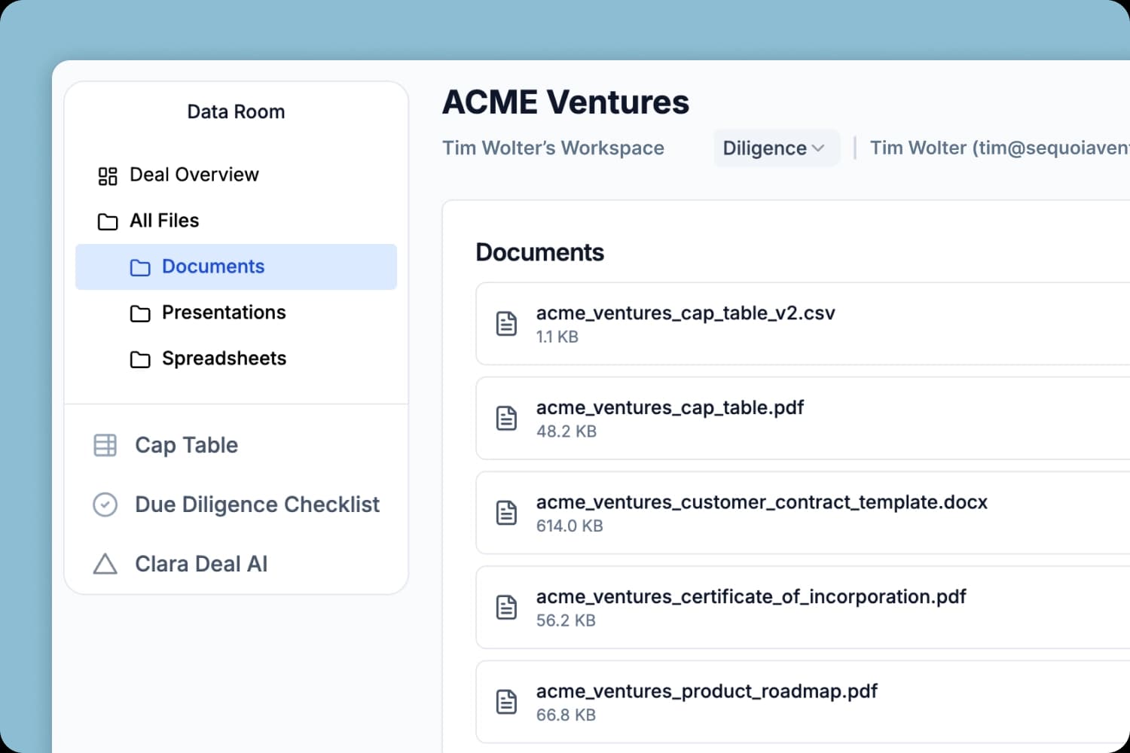Click the 614.0 KB file size text
The image size is (1130, 753).
click(x=570, y=526)
